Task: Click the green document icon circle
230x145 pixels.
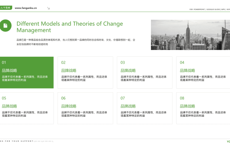Action: pos(5,25)
